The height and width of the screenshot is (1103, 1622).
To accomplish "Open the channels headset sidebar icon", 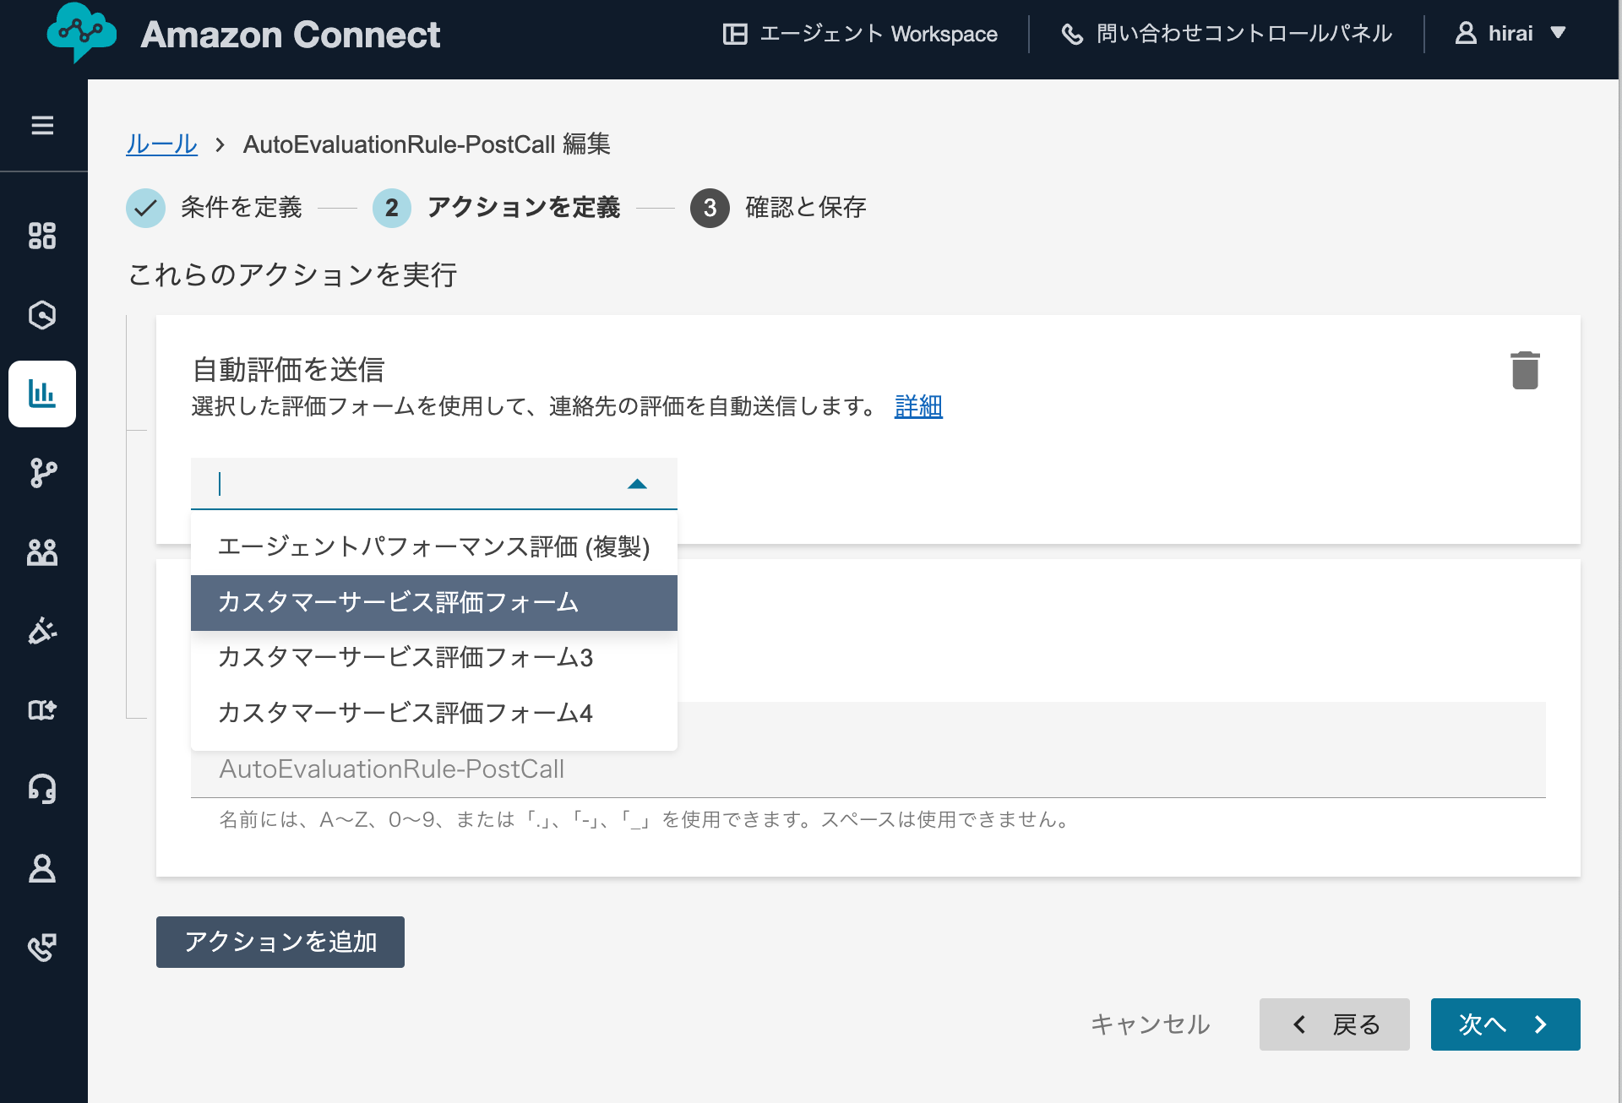I will coord(42,789).
